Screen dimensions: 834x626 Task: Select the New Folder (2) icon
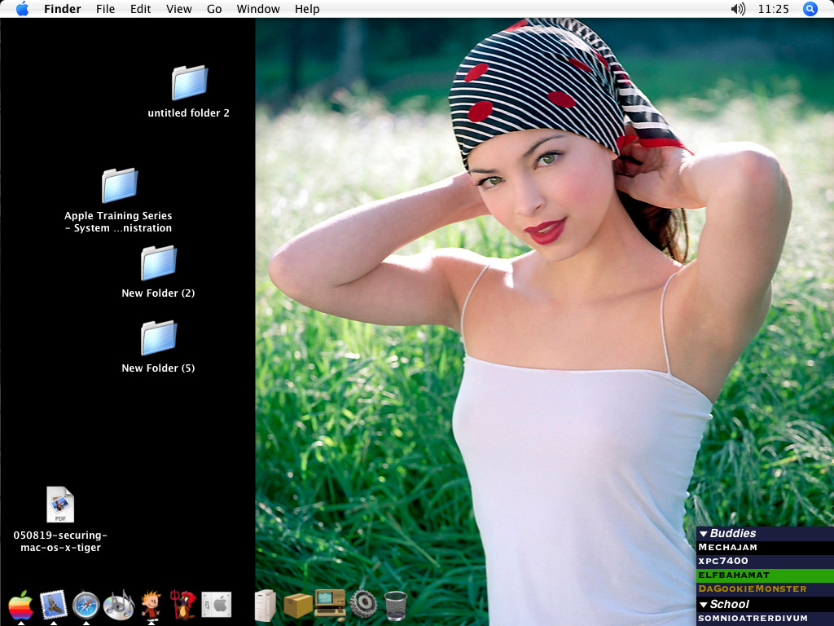[x=159, y=262]
